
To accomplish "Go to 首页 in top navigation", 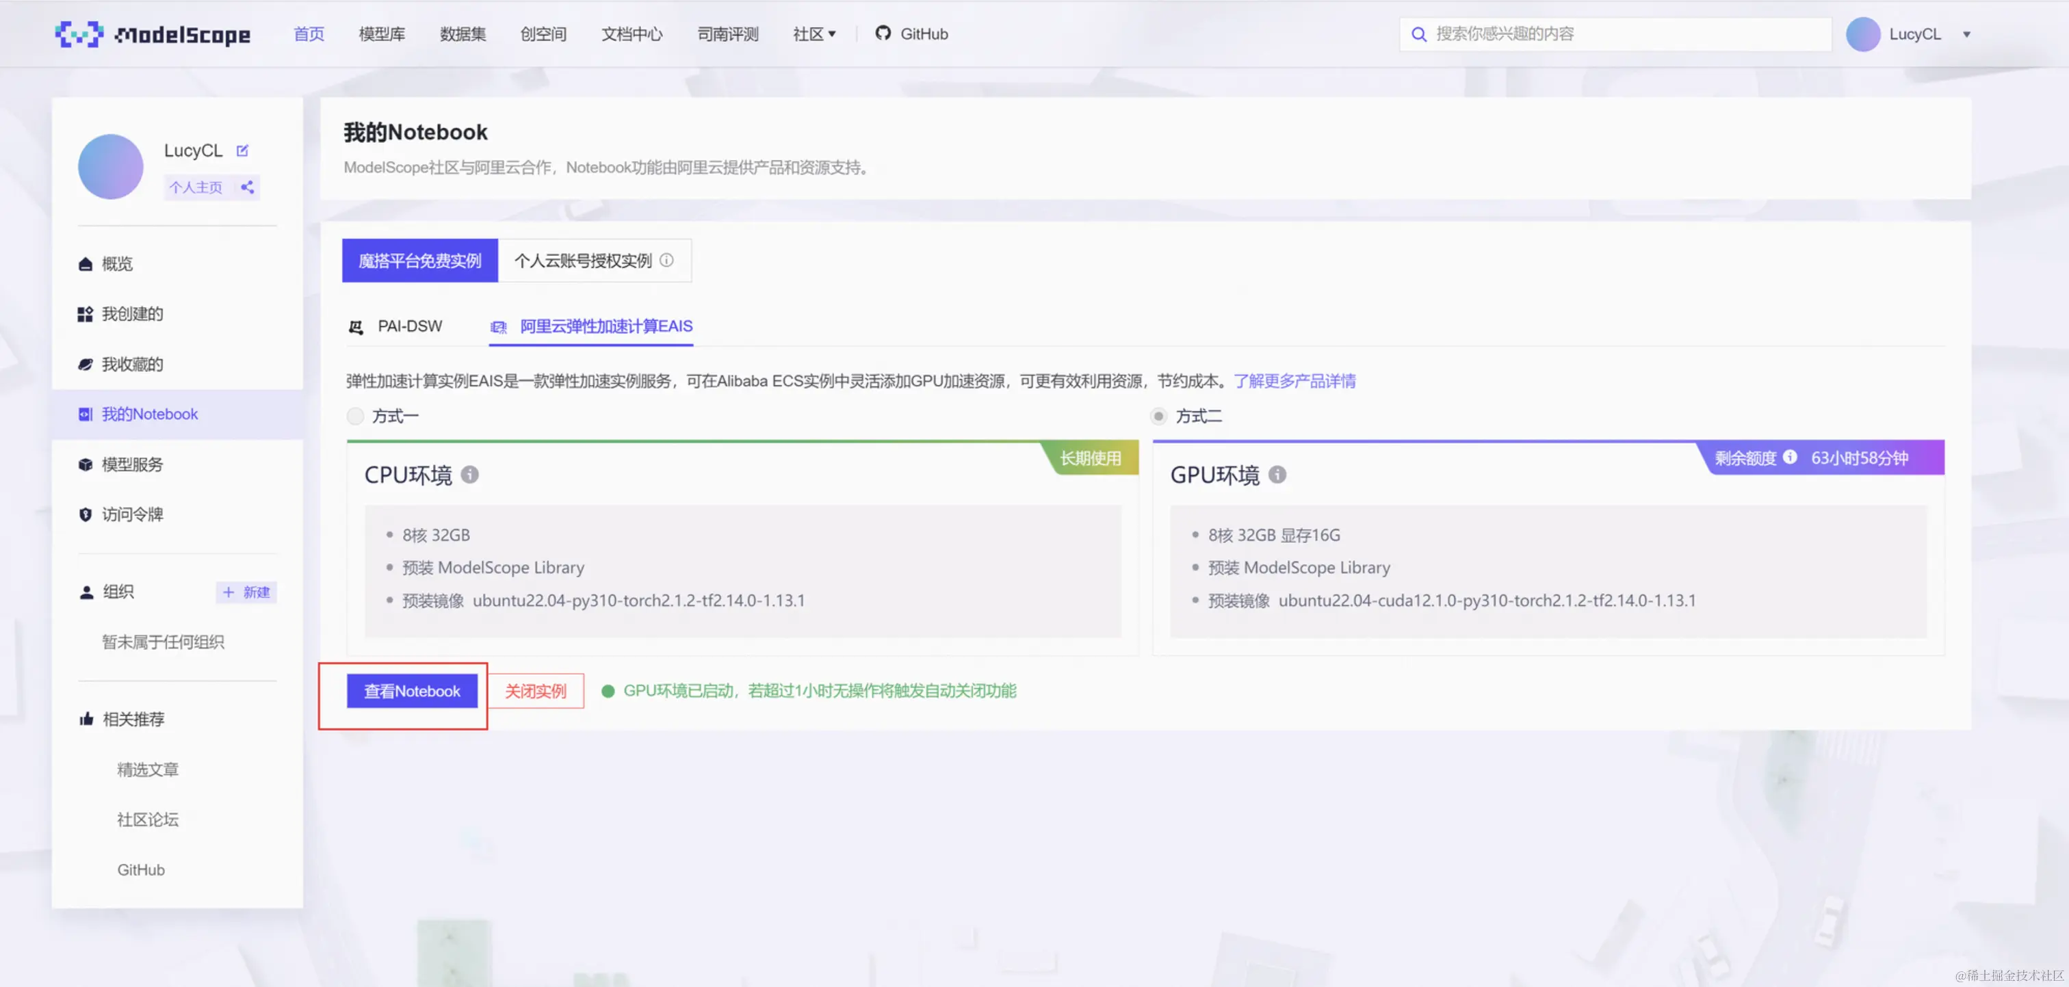I will (309, 34).
